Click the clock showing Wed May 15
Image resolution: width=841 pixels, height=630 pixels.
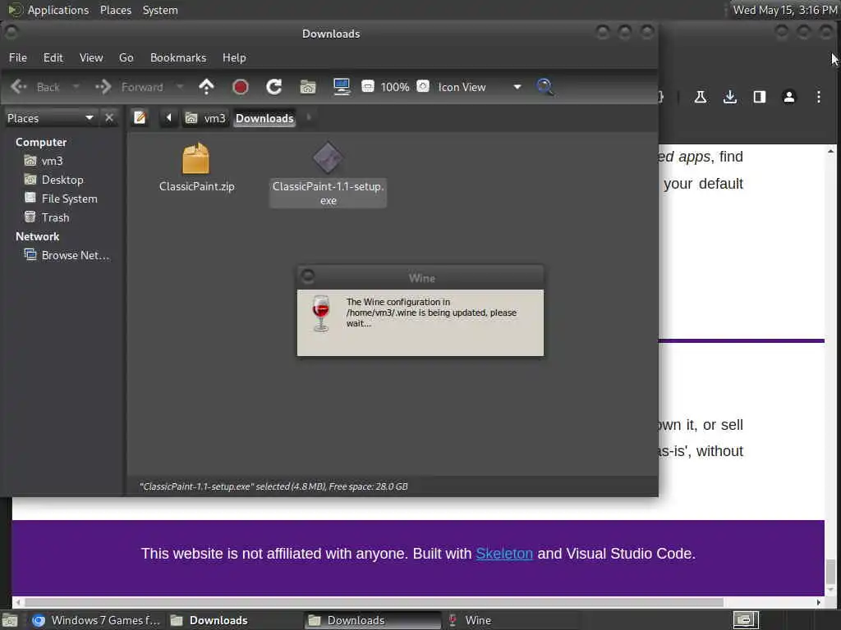point(784,10)
